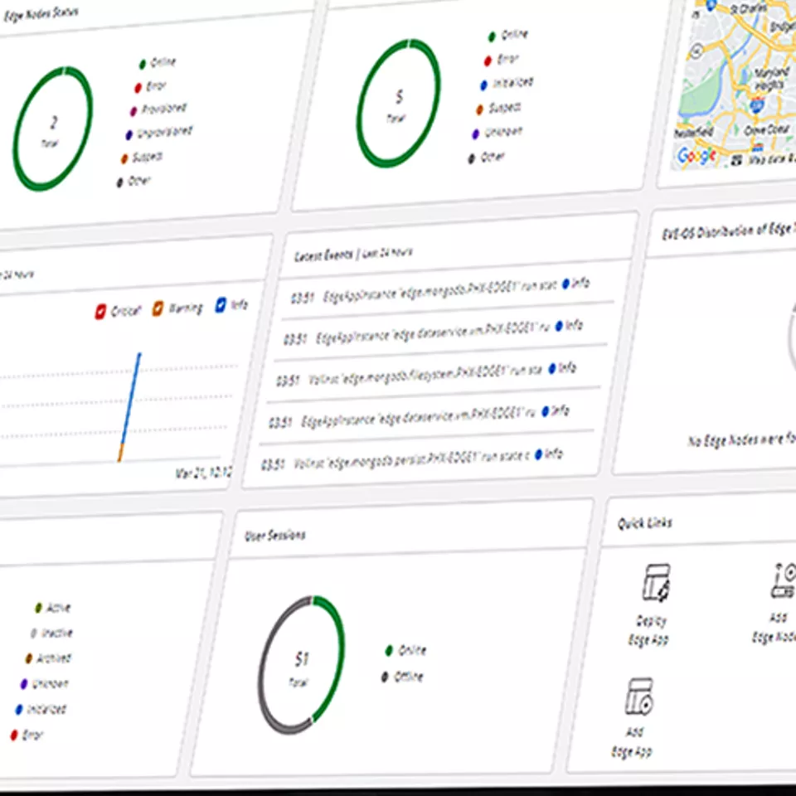Open the fourth event row, edge dataservice.vm
796x796 pixels.
coord(419,416)
